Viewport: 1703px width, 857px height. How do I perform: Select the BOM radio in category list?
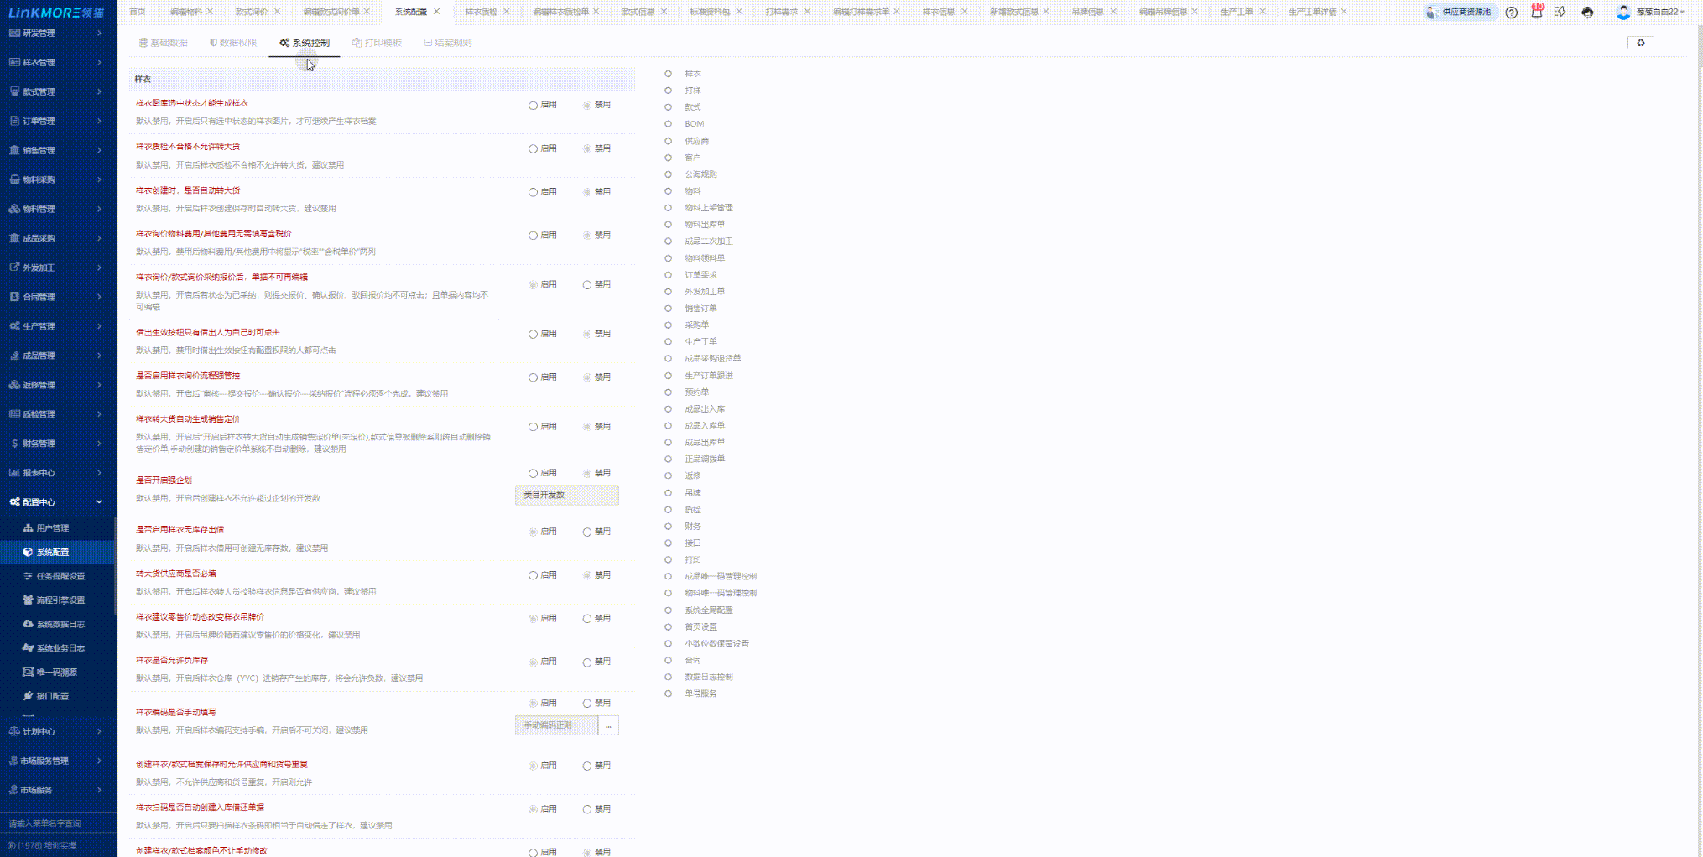pos(669,124)
